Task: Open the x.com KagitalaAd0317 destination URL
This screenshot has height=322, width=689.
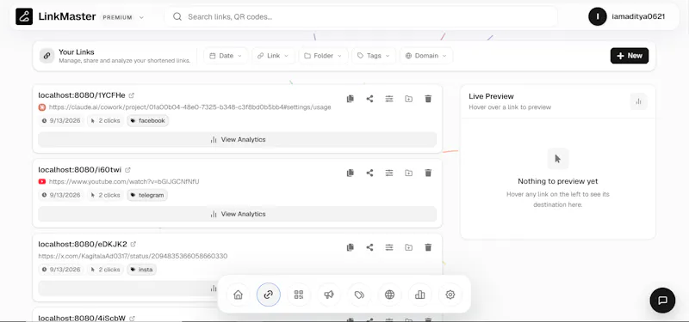Action: (133, 256)
